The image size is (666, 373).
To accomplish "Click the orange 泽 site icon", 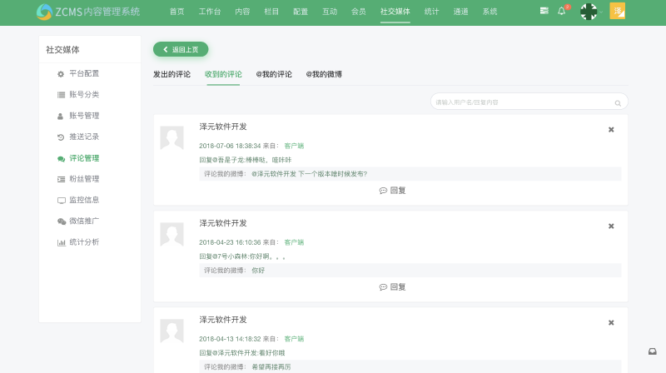I will tap(617, 11).
